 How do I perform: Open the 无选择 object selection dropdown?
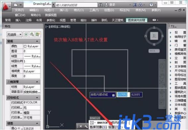tap(14, 34)
